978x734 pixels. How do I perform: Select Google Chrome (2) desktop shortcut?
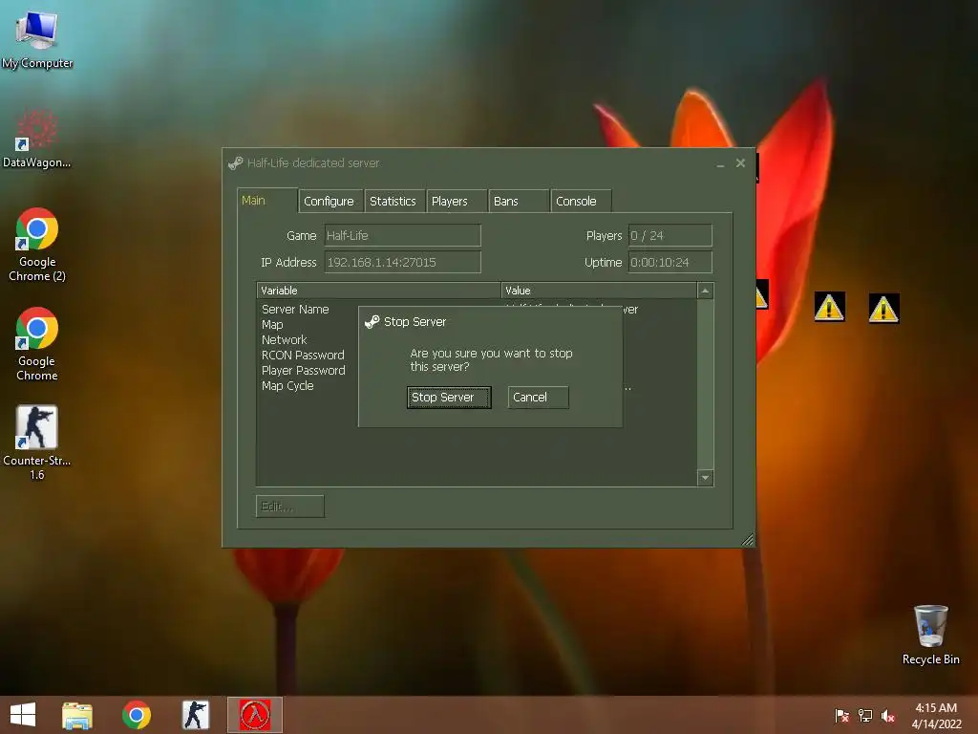click(x=37, y=245)
